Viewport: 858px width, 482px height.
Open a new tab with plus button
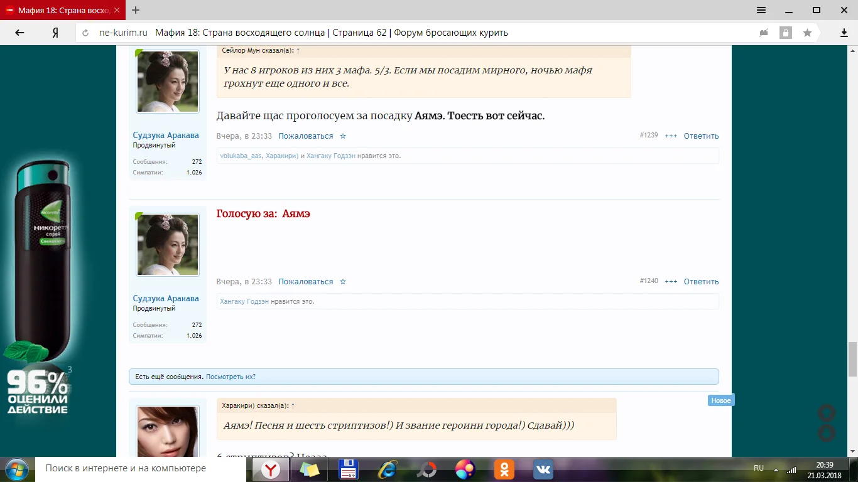coord(136,10)
